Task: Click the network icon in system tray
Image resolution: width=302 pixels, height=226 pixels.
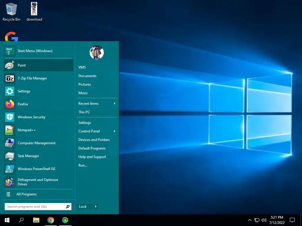Action: point(257,220)
